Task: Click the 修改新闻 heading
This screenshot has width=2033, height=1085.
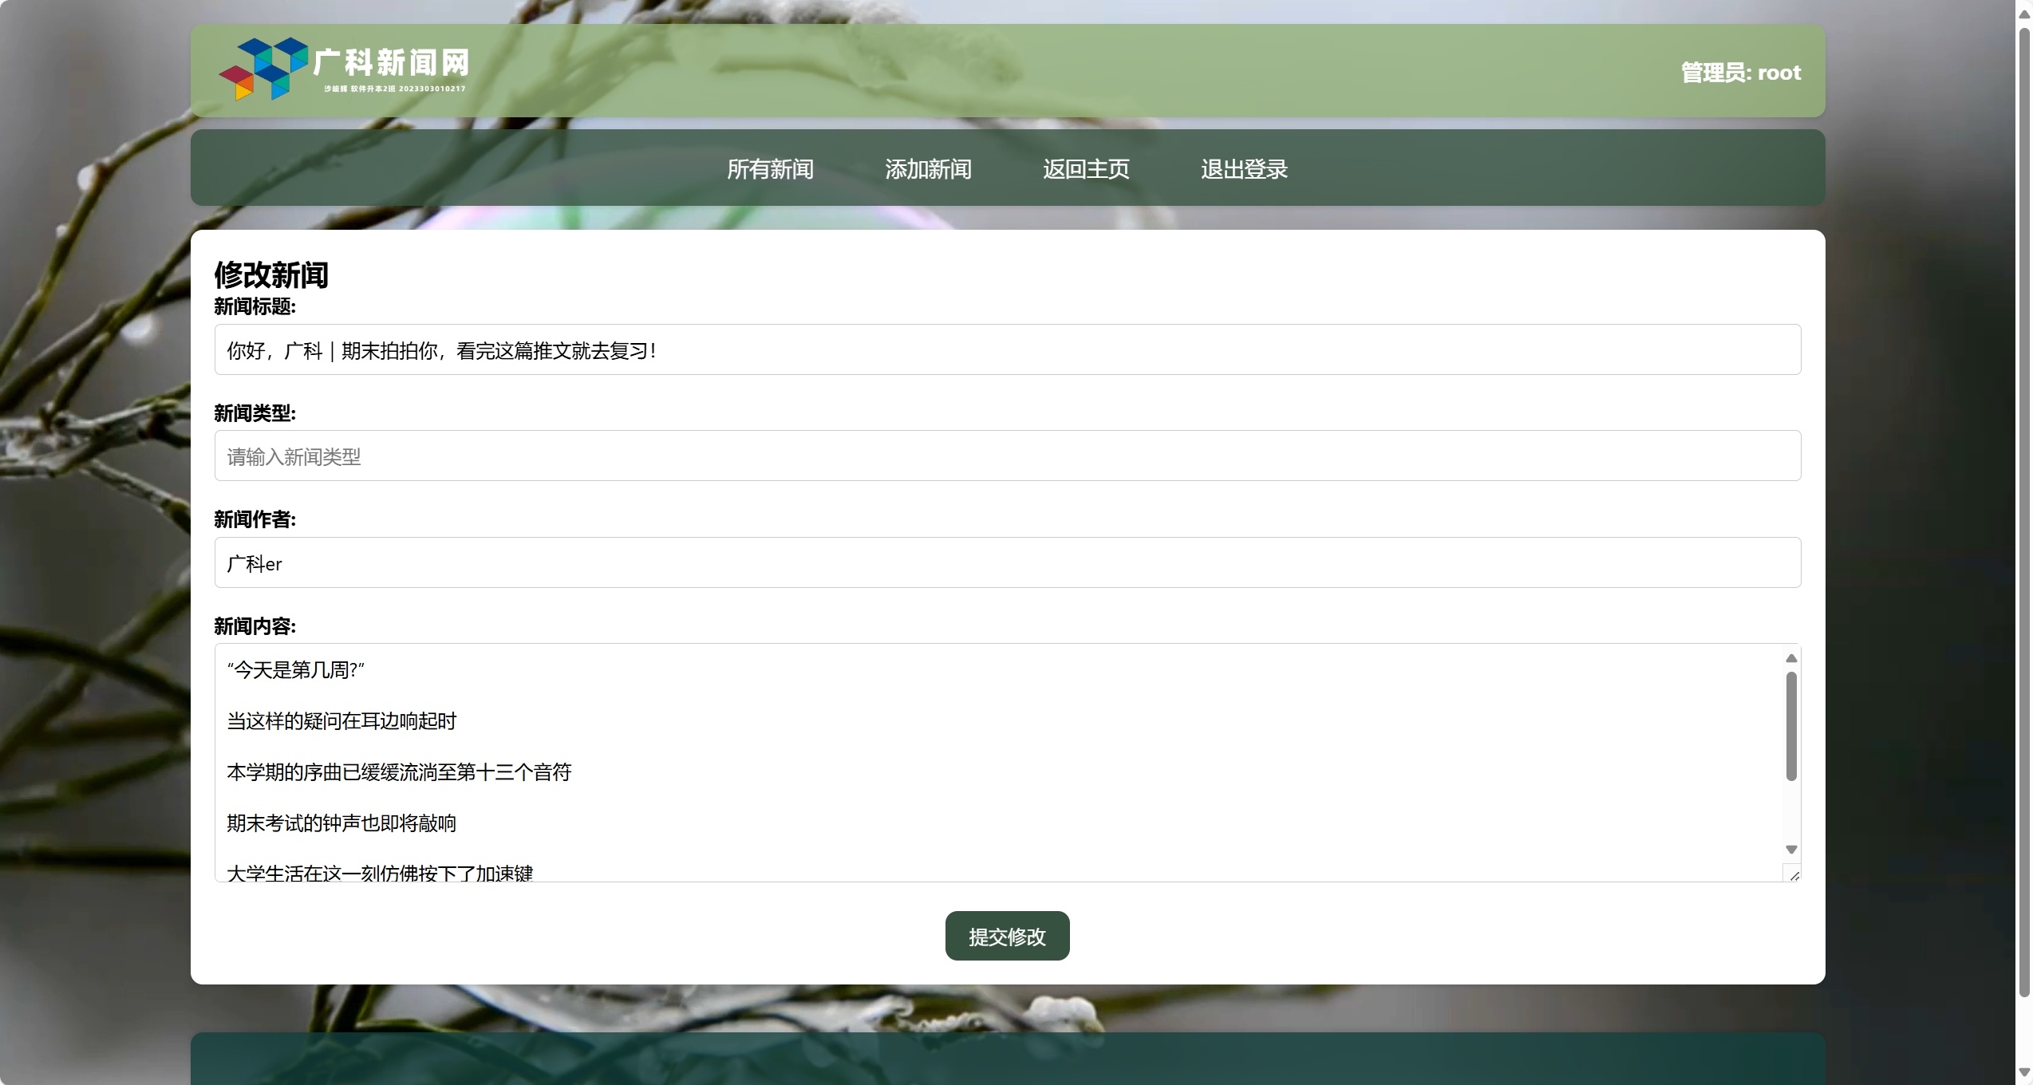Action: pos(271,275)
